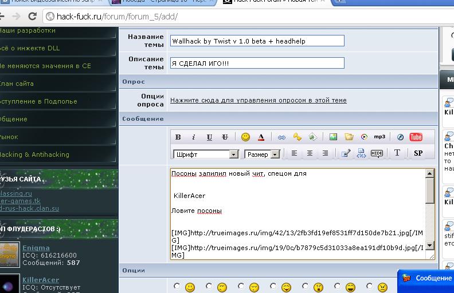
Task: Insert an image into the message
Action: [x=333, y=137]
